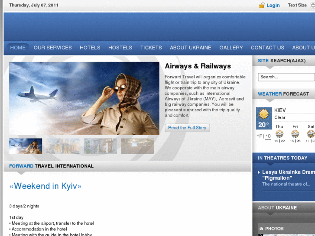Viewport: 315px width, 236px height.
Task: Click Thursday forecast weather icon
Action: pyautogui.click(x=279, y=134)
